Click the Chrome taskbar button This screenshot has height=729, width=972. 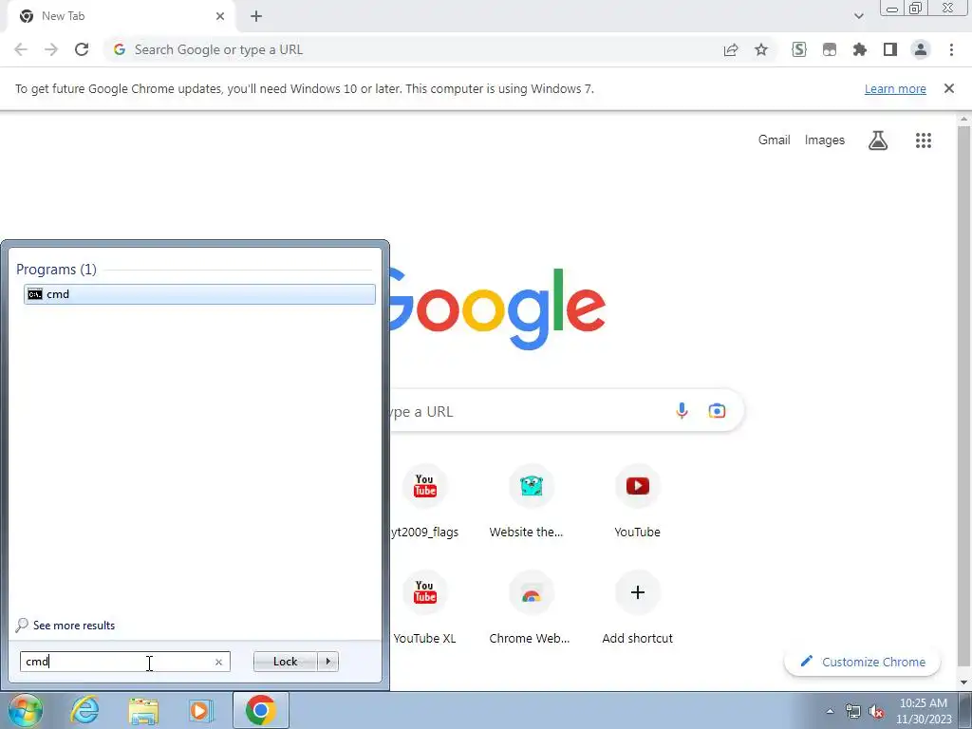tap(261, 710)
